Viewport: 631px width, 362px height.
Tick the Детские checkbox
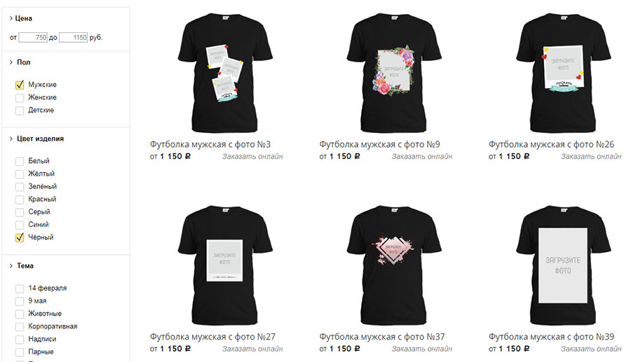[20, 111]
